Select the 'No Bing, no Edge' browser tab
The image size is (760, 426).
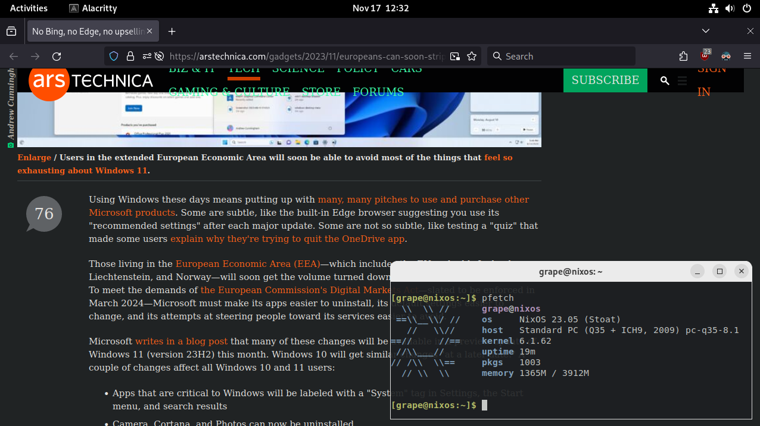point(93,31)
